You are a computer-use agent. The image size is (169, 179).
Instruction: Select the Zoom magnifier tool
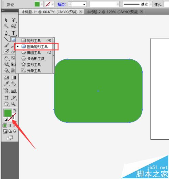(x=14, y=104)
